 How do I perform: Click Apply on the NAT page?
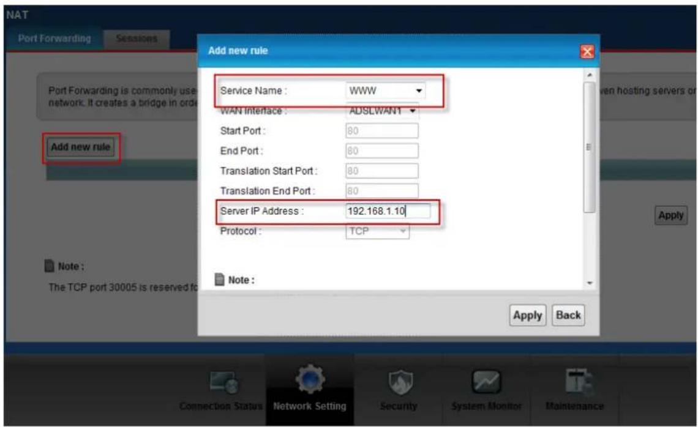pos(671,216)
